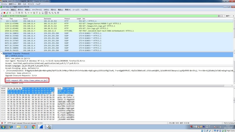
Task: Go forward in packet history
Action: pos(31,13)
